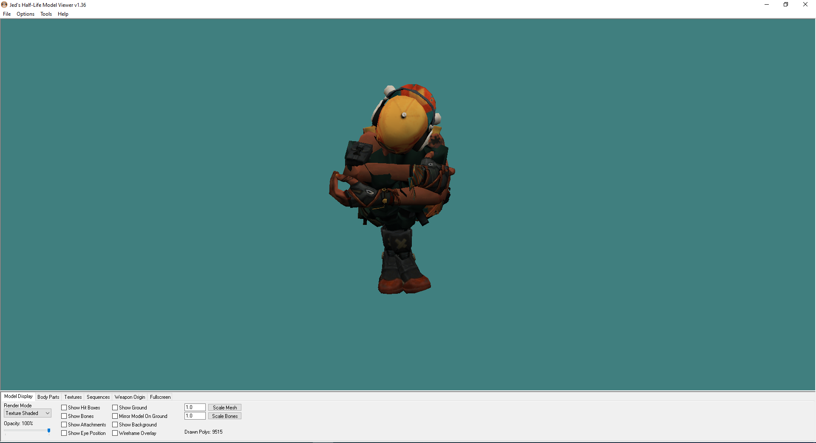The width and height of the screenshot is (816, 443).
Task: Minimize the Model Viewer window
Action: [x=767, y=5]
